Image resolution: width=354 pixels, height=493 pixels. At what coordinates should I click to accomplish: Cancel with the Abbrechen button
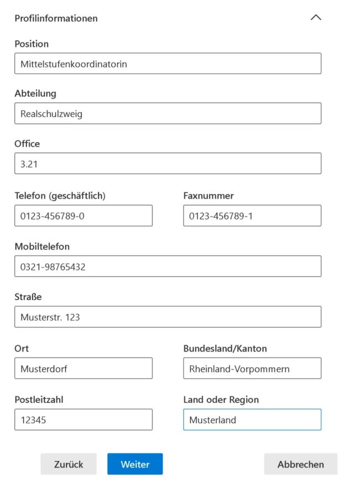[300, 464]
